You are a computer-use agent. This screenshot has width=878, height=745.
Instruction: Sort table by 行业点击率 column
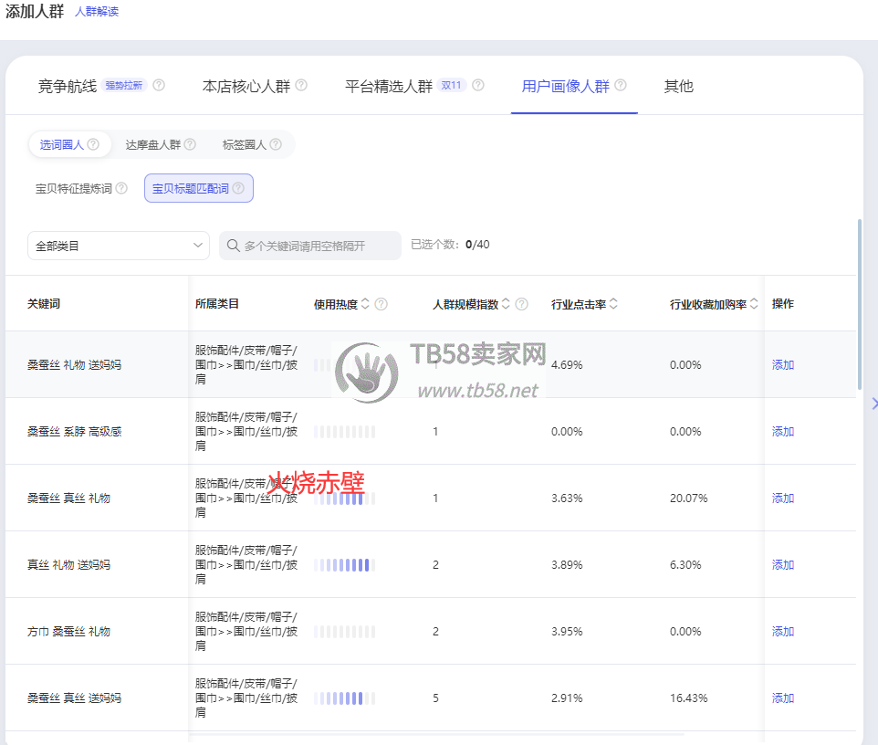pyautogui.click(x=613, y=304)
